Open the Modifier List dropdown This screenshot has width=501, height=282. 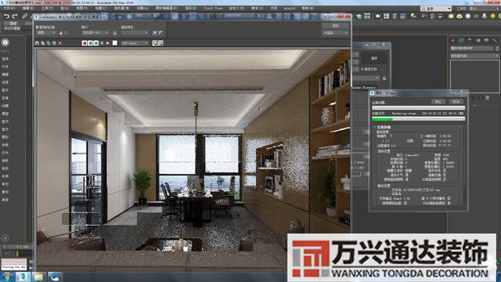click(x=474, y=56)
